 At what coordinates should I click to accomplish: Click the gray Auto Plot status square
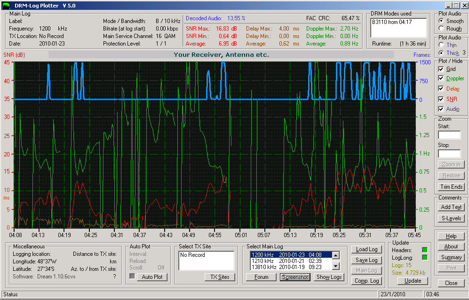[x=132, y=277]
